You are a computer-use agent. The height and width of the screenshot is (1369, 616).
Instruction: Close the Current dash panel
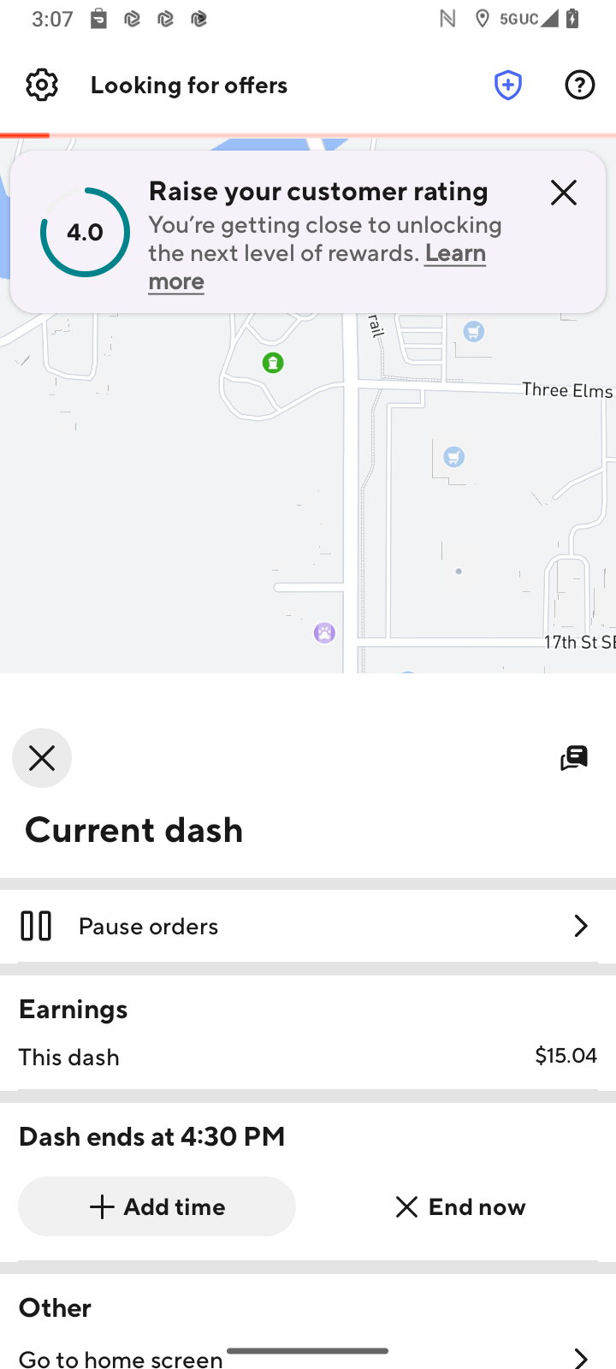pos(42,758)
